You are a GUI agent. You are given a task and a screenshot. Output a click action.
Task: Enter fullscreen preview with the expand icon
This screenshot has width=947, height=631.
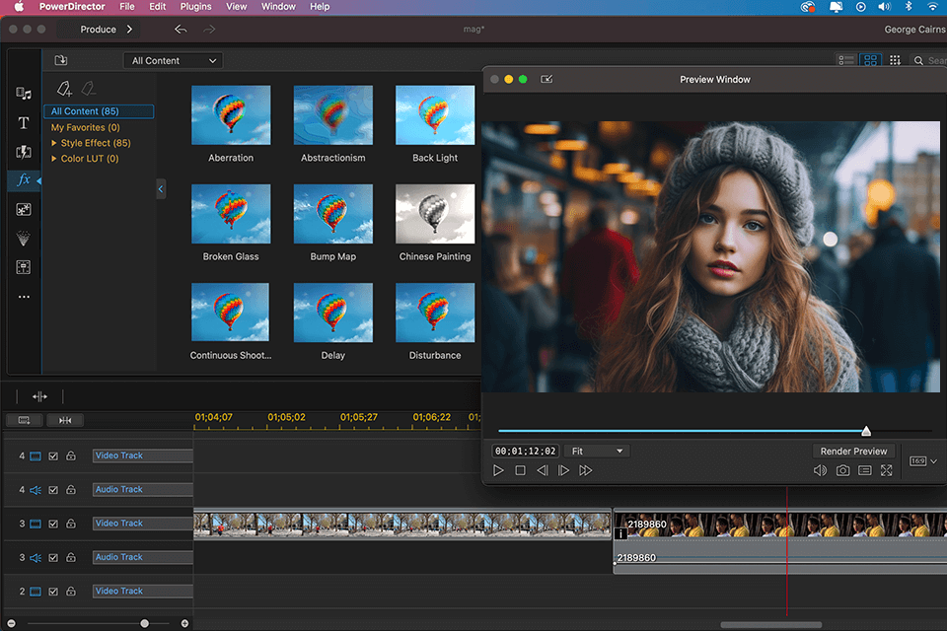[x=886, y=471]
